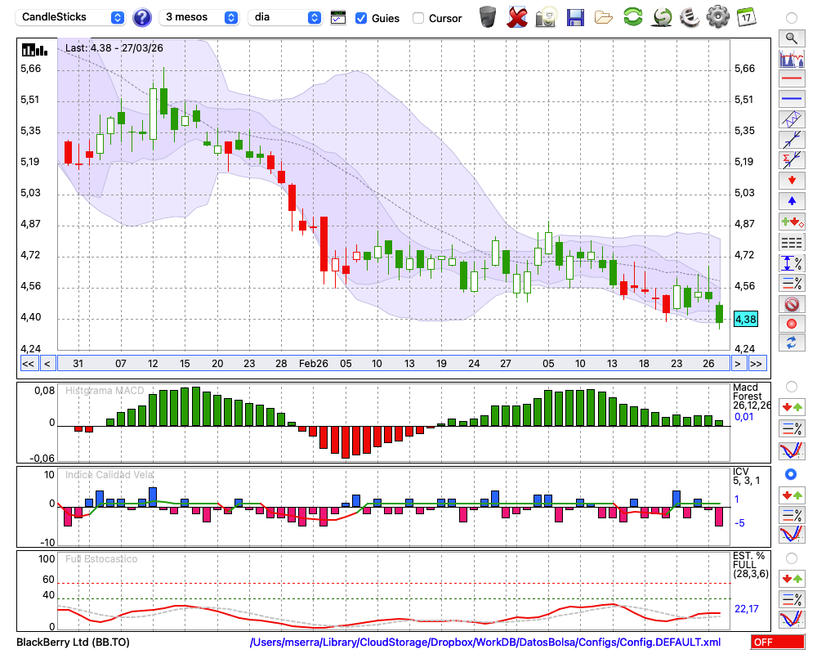
Task: Select the trend line tool with blue arrow
Action: [x=792, y=140]
